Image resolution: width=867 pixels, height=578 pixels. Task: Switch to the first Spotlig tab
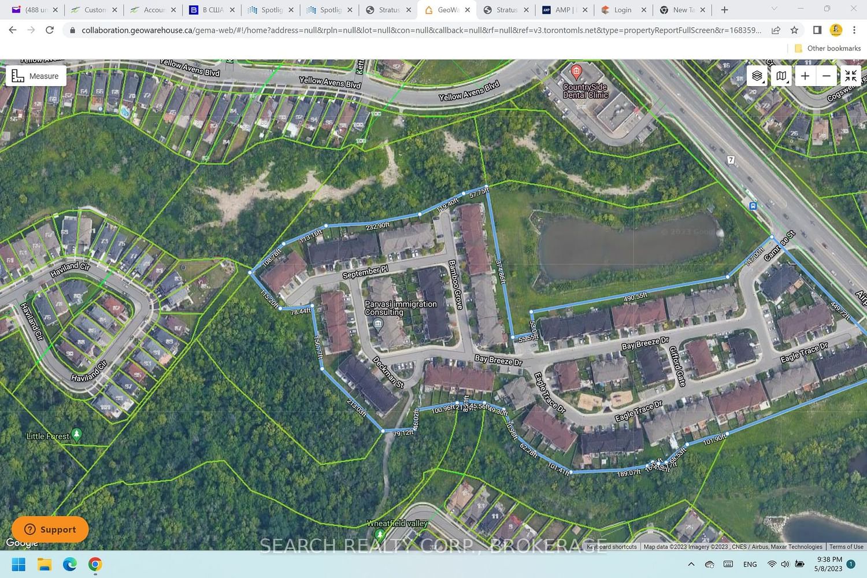[x=271, y=10]
